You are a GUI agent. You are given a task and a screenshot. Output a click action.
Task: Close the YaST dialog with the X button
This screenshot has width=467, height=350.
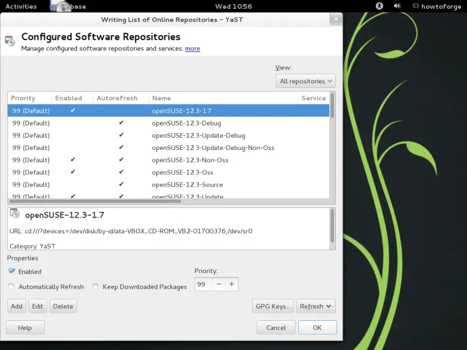coord(336,19)
